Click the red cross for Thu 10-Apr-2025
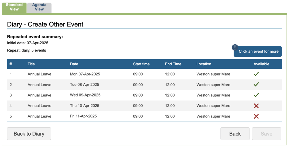This screenshot has height=150, width=295. click(x=256, y=106)
